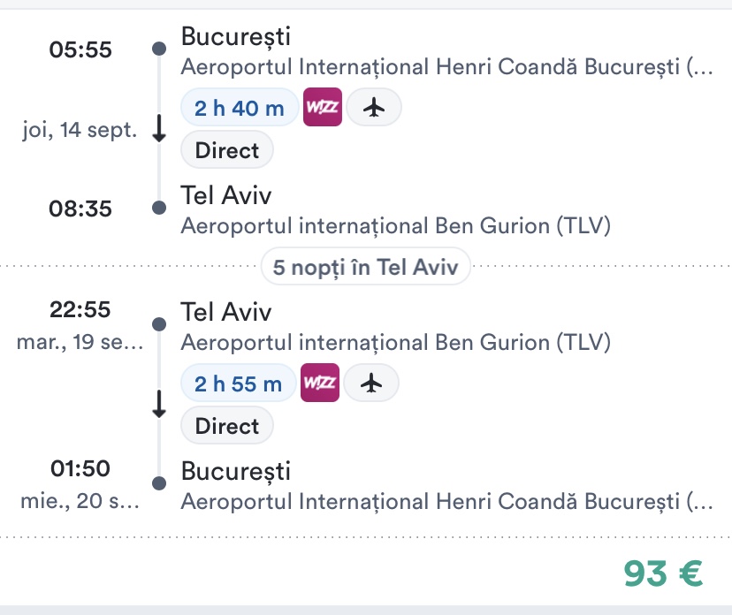Click the return flight down arrow
Screen dimensions: 732x615
point(159,404)
